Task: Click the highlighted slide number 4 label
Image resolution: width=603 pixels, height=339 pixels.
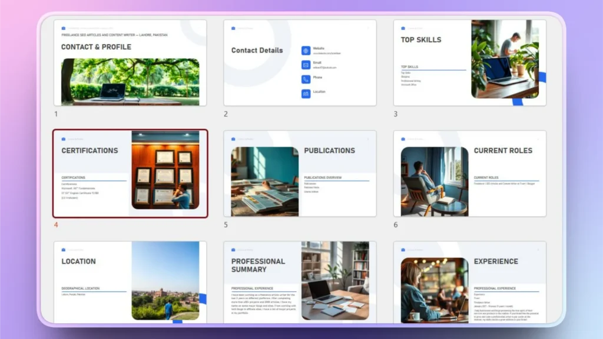Action: [55, 224]
